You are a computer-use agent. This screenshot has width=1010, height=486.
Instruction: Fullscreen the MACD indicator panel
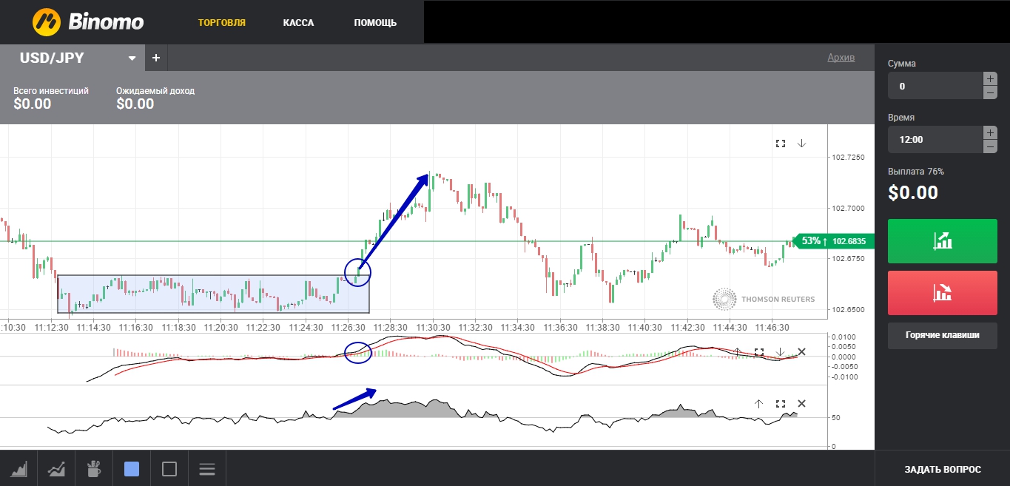(758, 352)
